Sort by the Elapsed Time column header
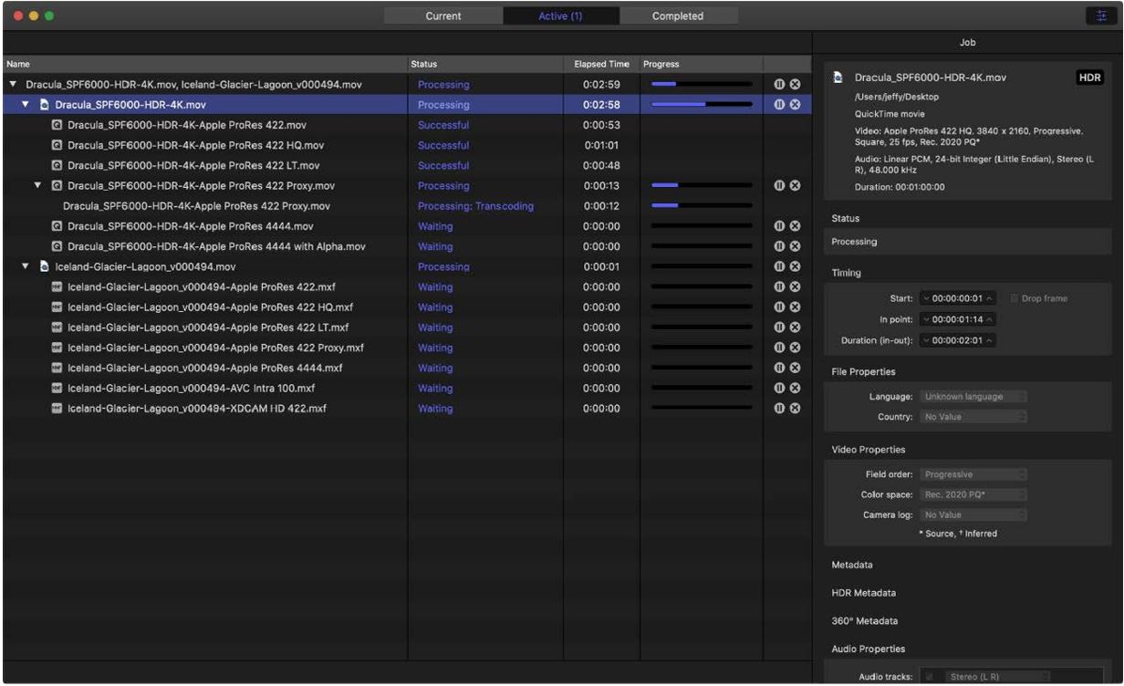Image resolution: width=1124 pixels, height=686 pixels. 600,65
